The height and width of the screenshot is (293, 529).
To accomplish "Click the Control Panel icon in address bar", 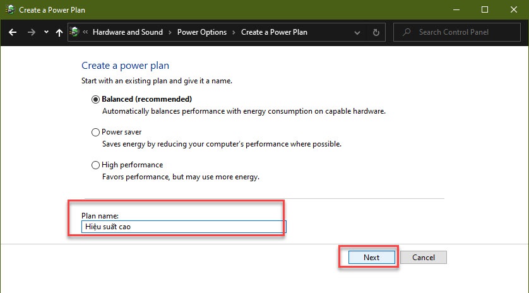I will pos(74,32).
